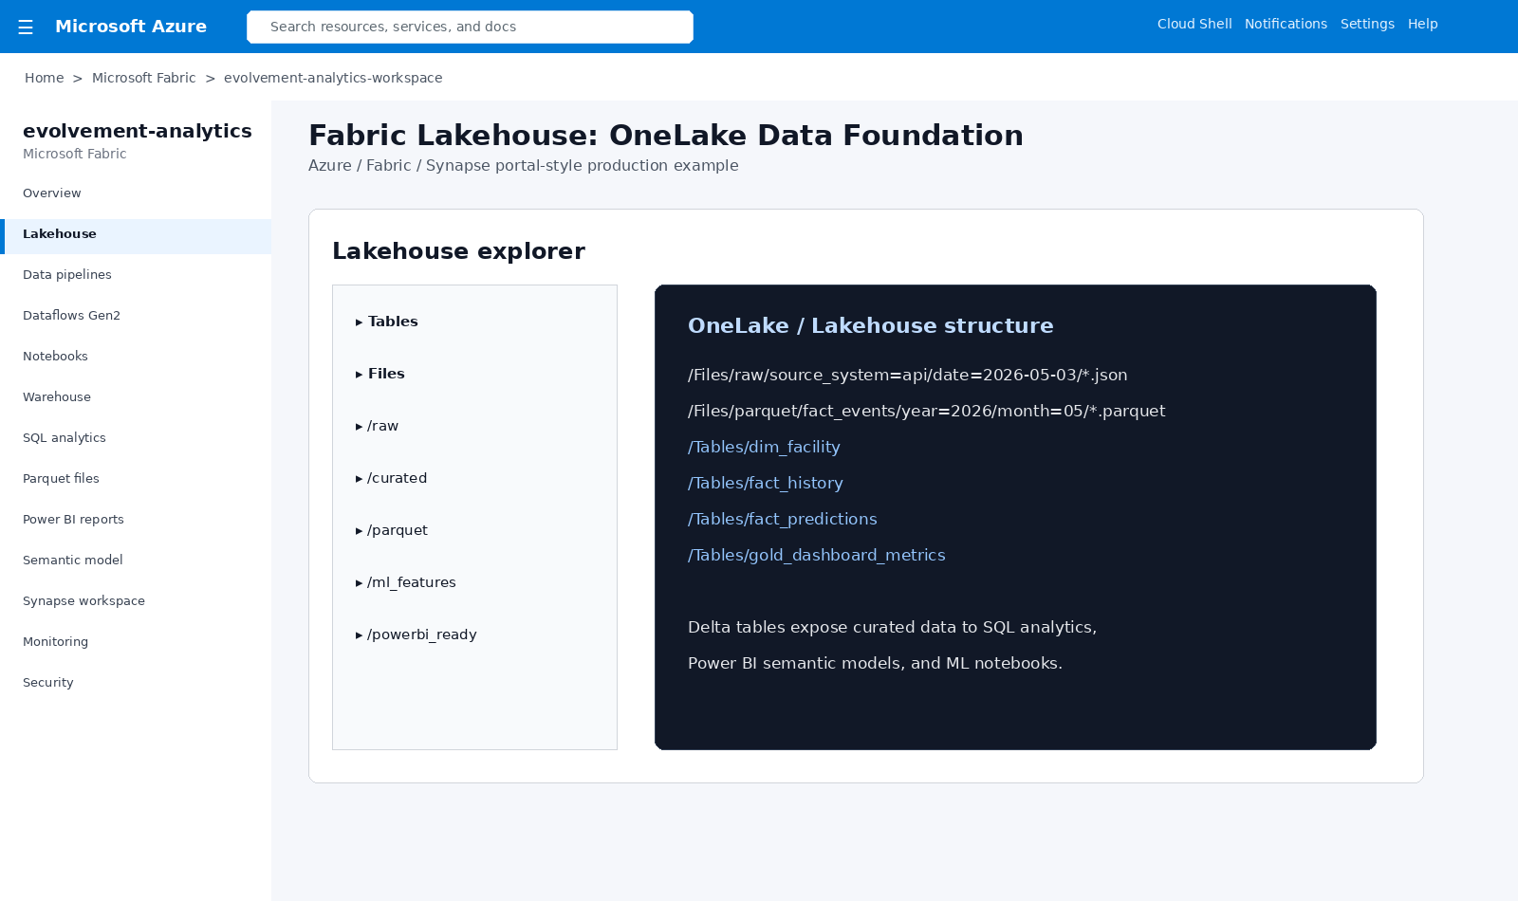
Task: Click the Azure / Fabric / Synapse subtitle
Action: (524, 165)
